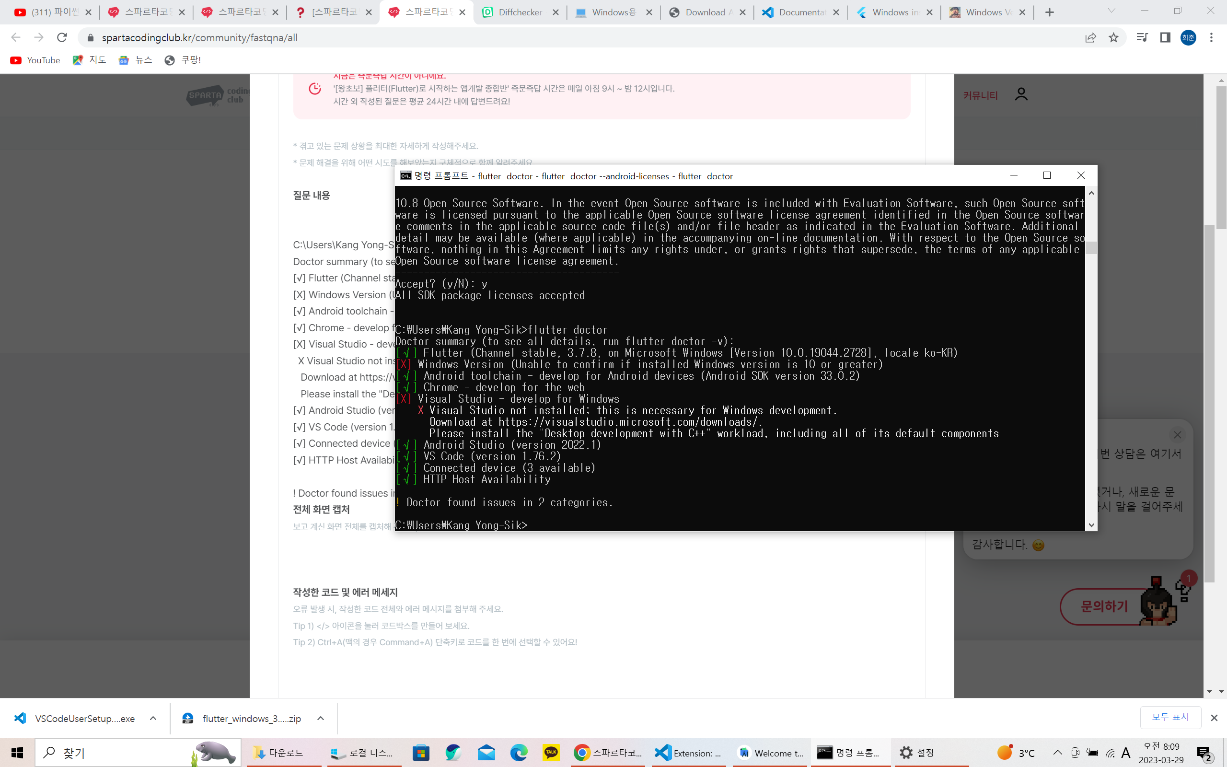Click the Command Prompt scrollbar thumb
The image size is (1227, 767).
pos(1091,247)
